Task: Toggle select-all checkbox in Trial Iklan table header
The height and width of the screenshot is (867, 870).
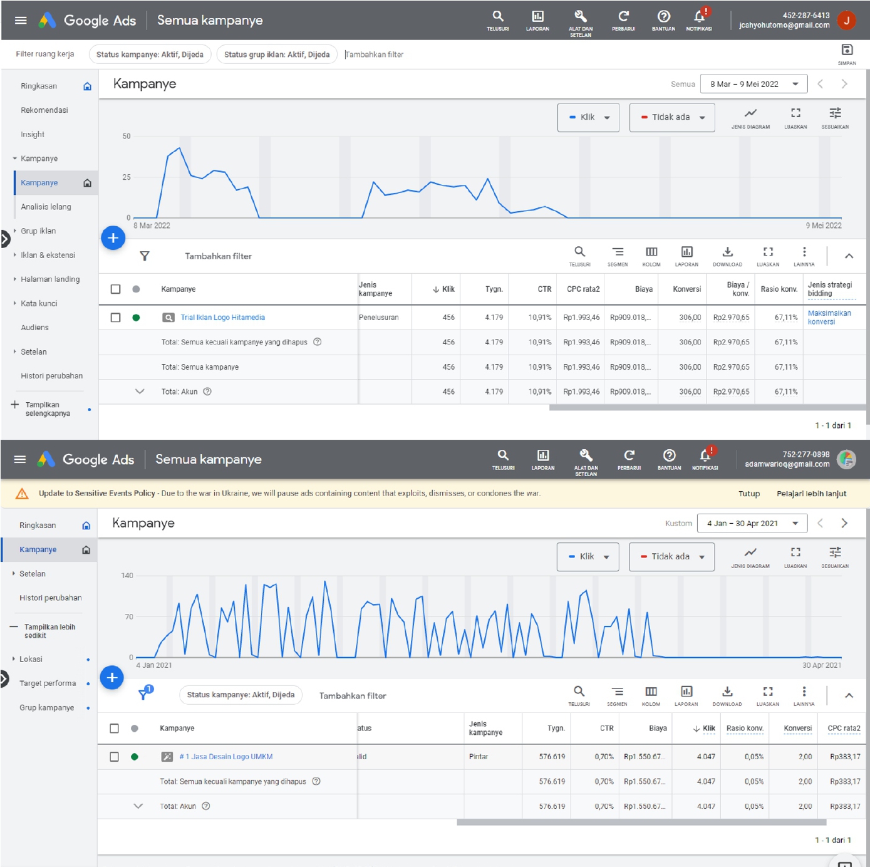Action: coord(115,289)
